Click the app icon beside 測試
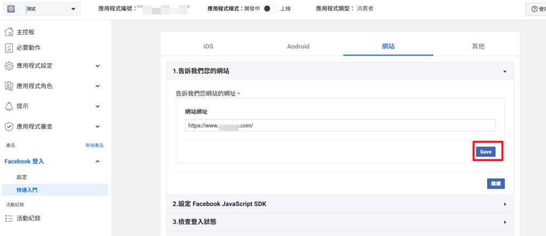546x236 pixels. pos(11,9)
